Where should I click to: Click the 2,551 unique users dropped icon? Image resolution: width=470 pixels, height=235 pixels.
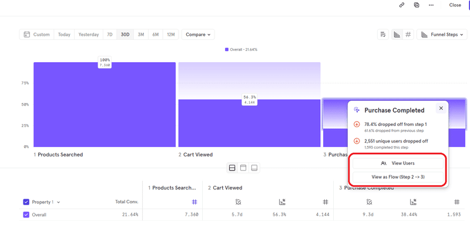click(x=357, y=141)
